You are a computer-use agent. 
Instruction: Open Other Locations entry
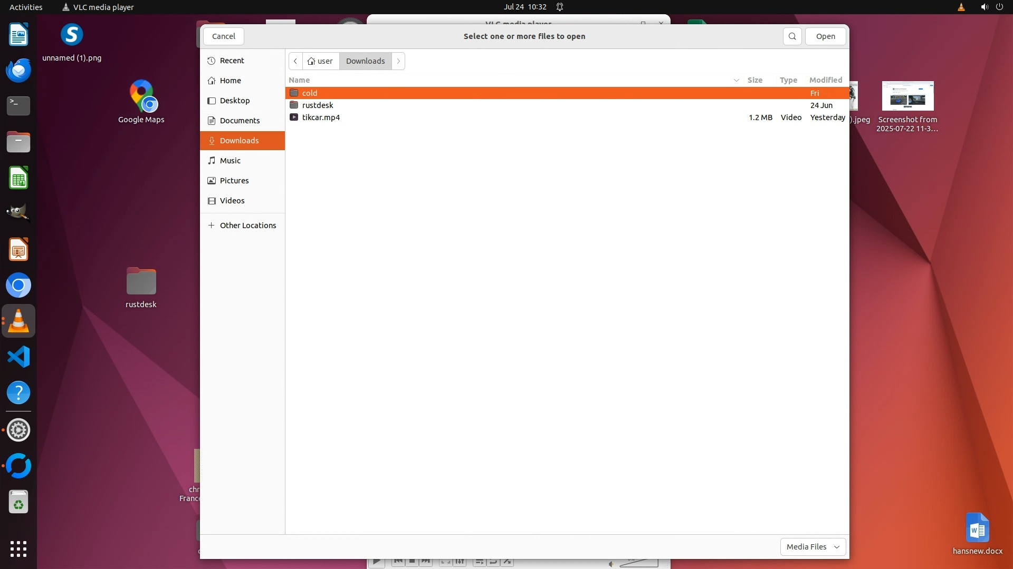[247, 225]
